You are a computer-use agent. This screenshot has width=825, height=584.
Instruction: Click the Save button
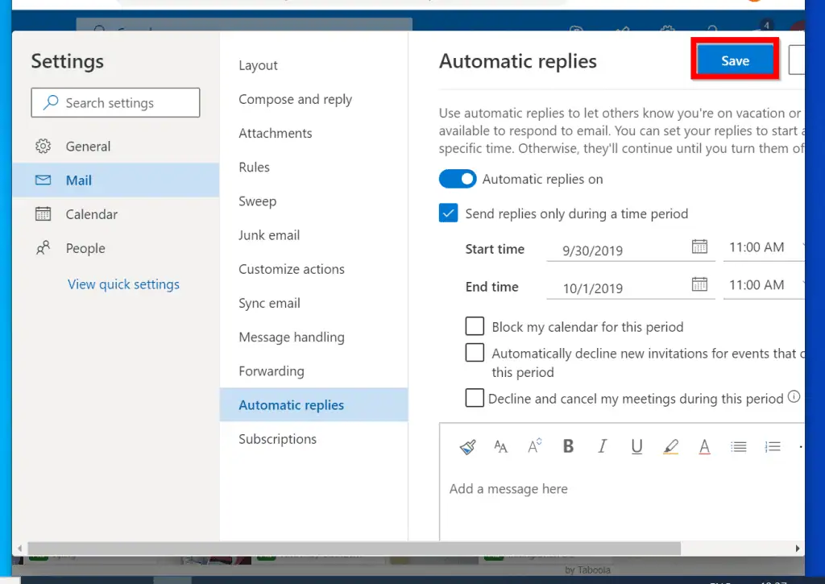(735, 60)
